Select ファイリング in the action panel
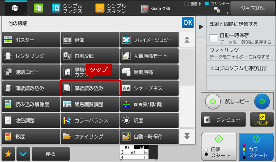The width and height of the screenshot is (276, 162). (x=240, y=53)
